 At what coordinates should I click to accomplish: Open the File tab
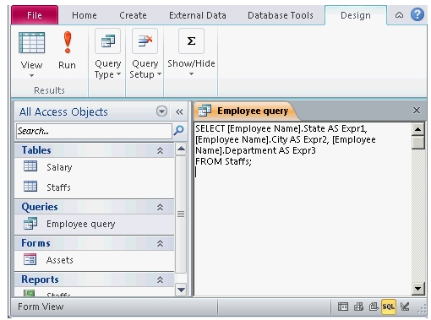tap(35, 15)
